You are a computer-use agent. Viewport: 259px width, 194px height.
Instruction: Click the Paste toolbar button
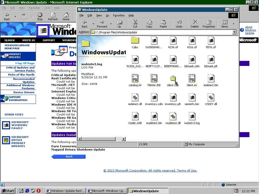tap(163, 24)
